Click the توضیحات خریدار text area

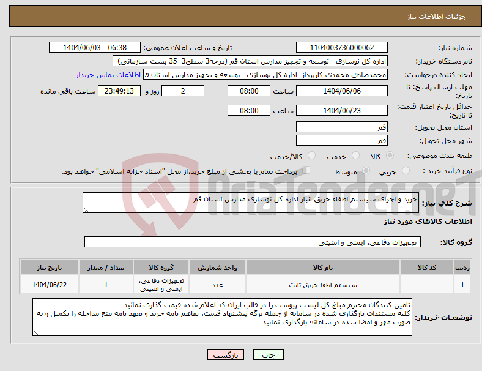click(222, 317)
